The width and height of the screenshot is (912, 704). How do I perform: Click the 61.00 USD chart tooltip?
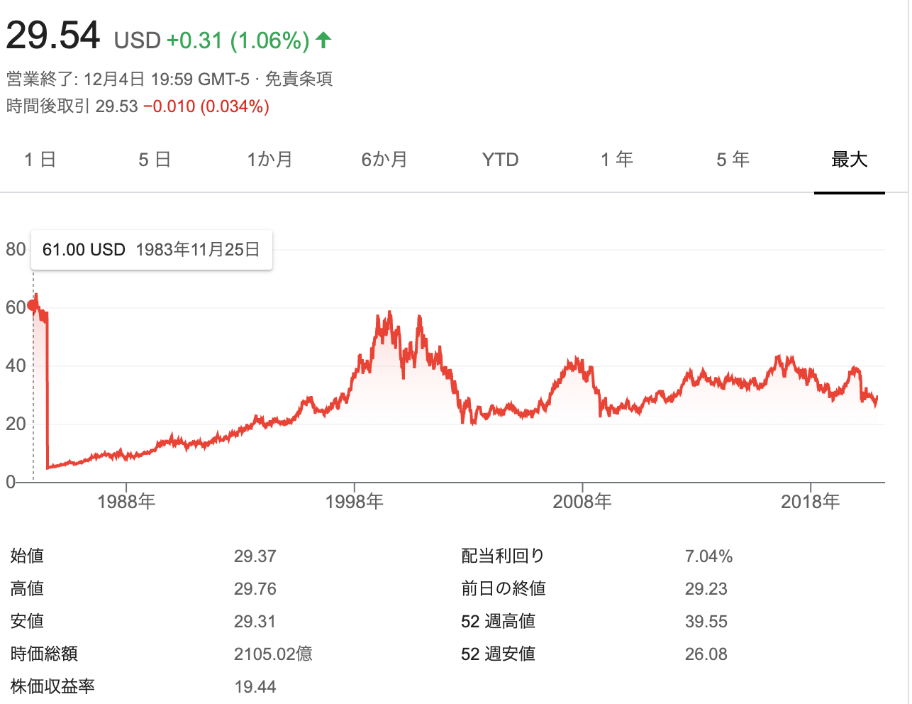point(151,250)
